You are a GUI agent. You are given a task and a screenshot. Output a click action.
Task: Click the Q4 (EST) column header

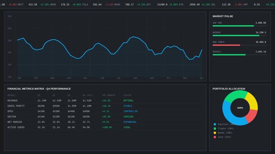click(88, 95)
